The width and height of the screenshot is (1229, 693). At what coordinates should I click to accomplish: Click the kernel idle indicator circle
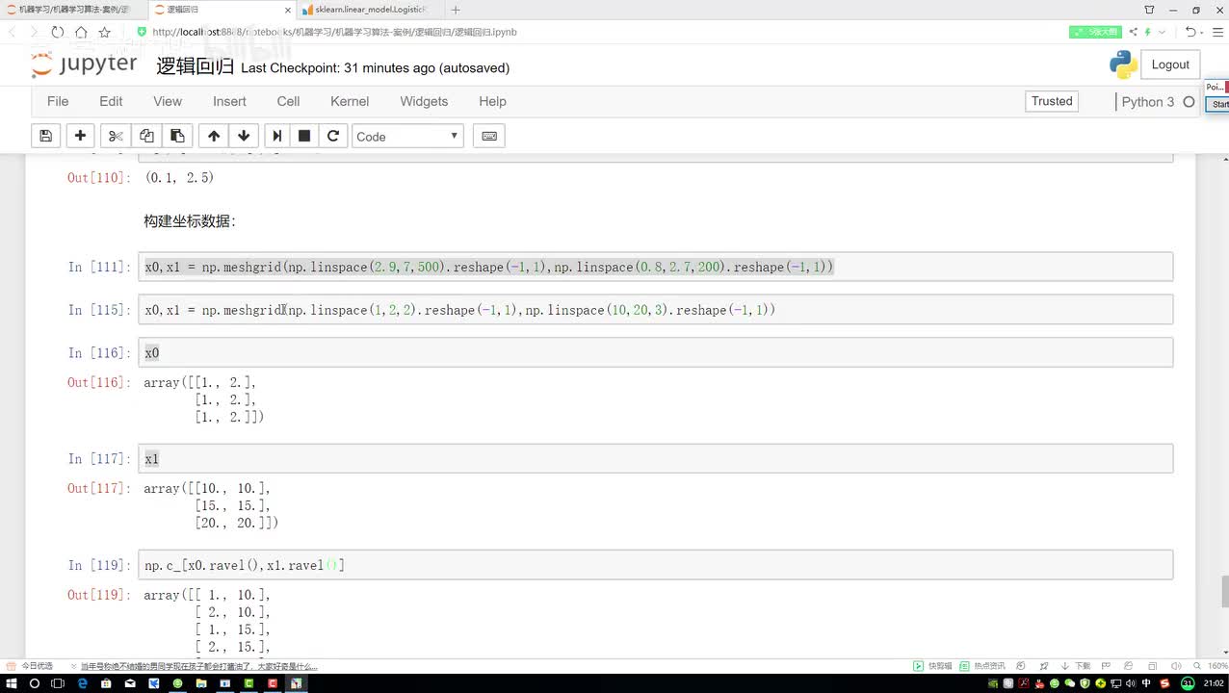click(x=1189, y=101)
